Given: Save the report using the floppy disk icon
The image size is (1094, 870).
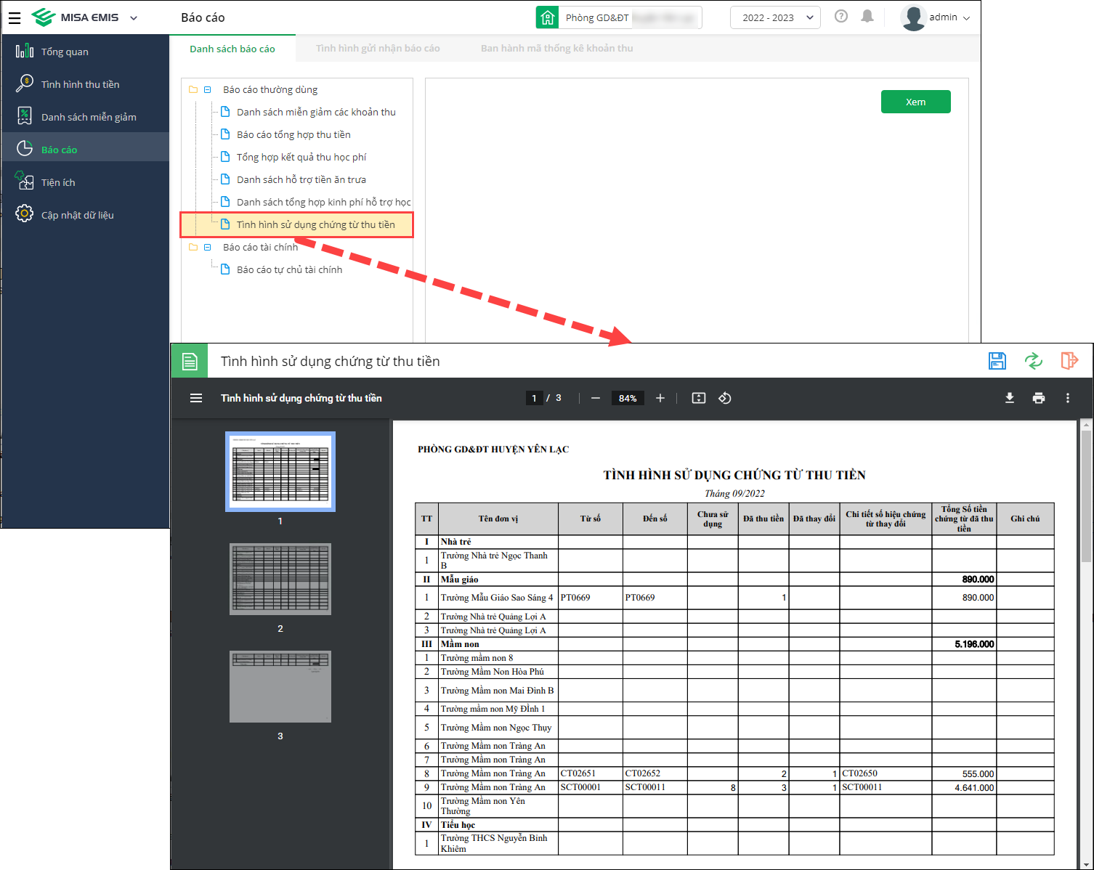Looking at the screenshot, I should (x=997, y=361).
